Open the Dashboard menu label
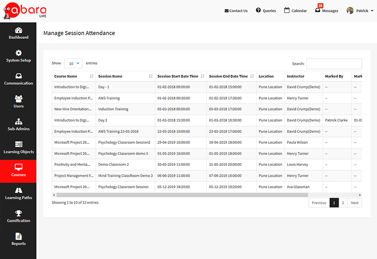 pyautogui.click(x=19, y=37)
